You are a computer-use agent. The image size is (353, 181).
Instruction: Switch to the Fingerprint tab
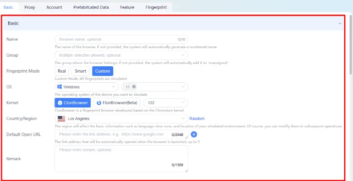(x=156, y=7)
